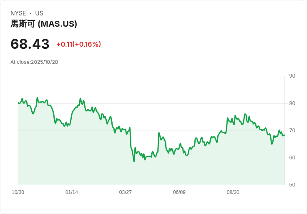
Task: Select the 06/09 date on the x-axis
Action: 179,192
